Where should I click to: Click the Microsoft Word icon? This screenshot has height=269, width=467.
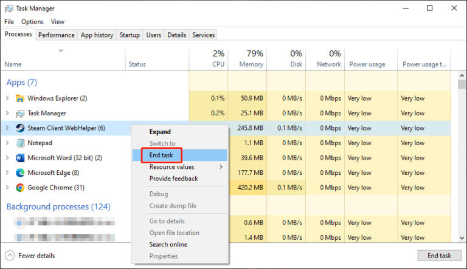pos(20,158)
